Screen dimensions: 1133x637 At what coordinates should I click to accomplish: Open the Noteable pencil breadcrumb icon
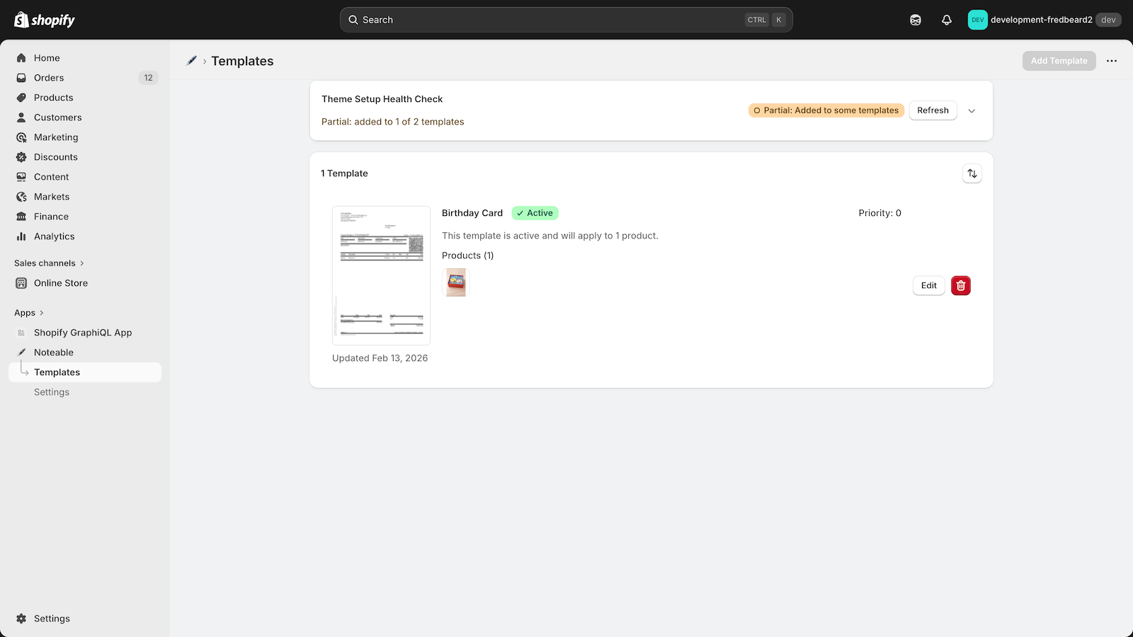[x=190, y=61]
